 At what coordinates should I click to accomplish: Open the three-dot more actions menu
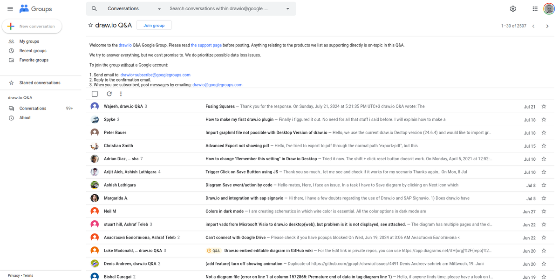click(x=121, y=94)
